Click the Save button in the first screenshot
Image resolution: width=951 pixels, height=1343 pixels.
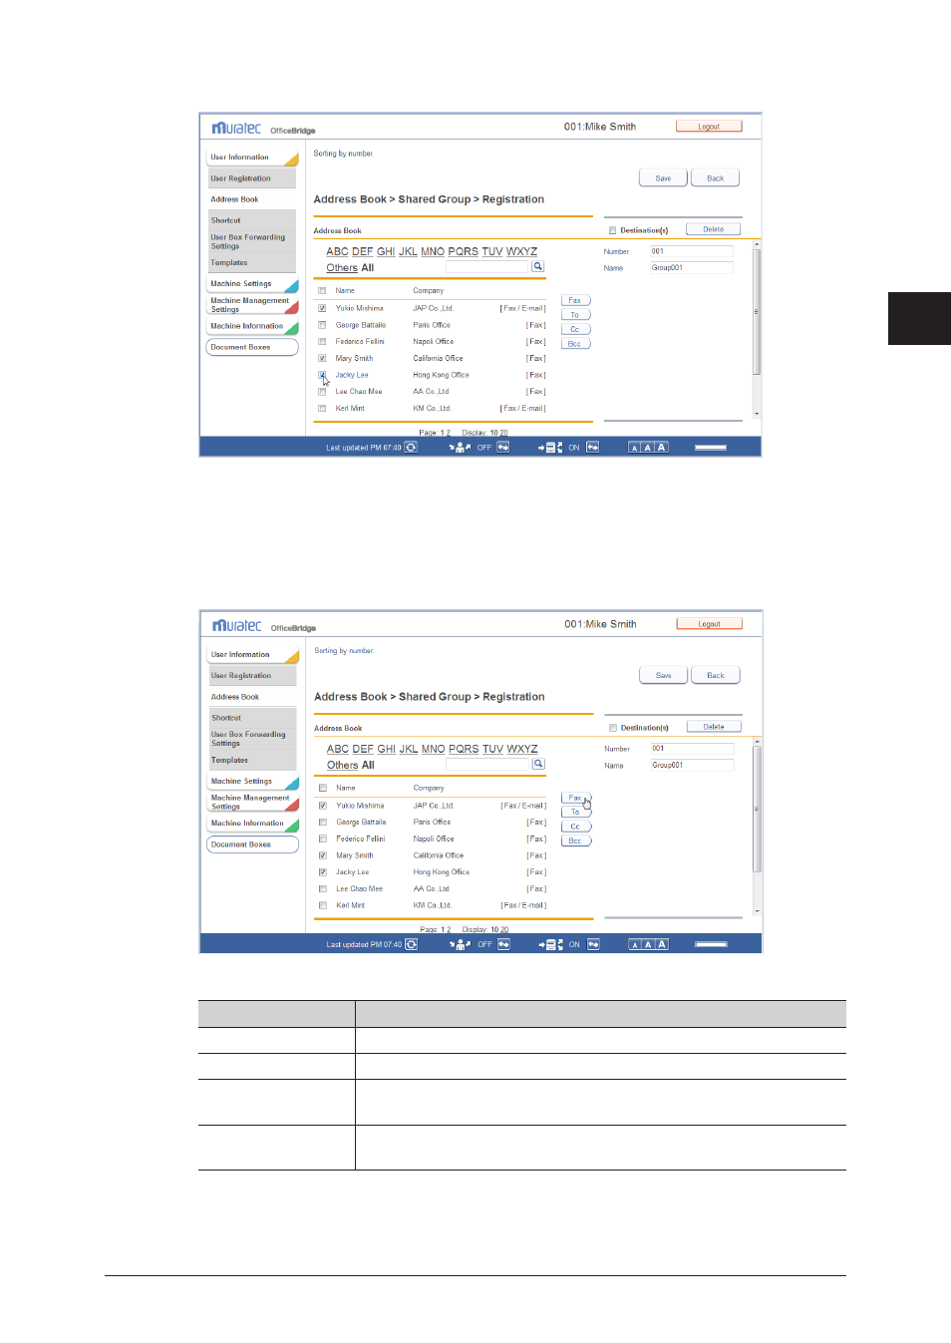point(663,178)
